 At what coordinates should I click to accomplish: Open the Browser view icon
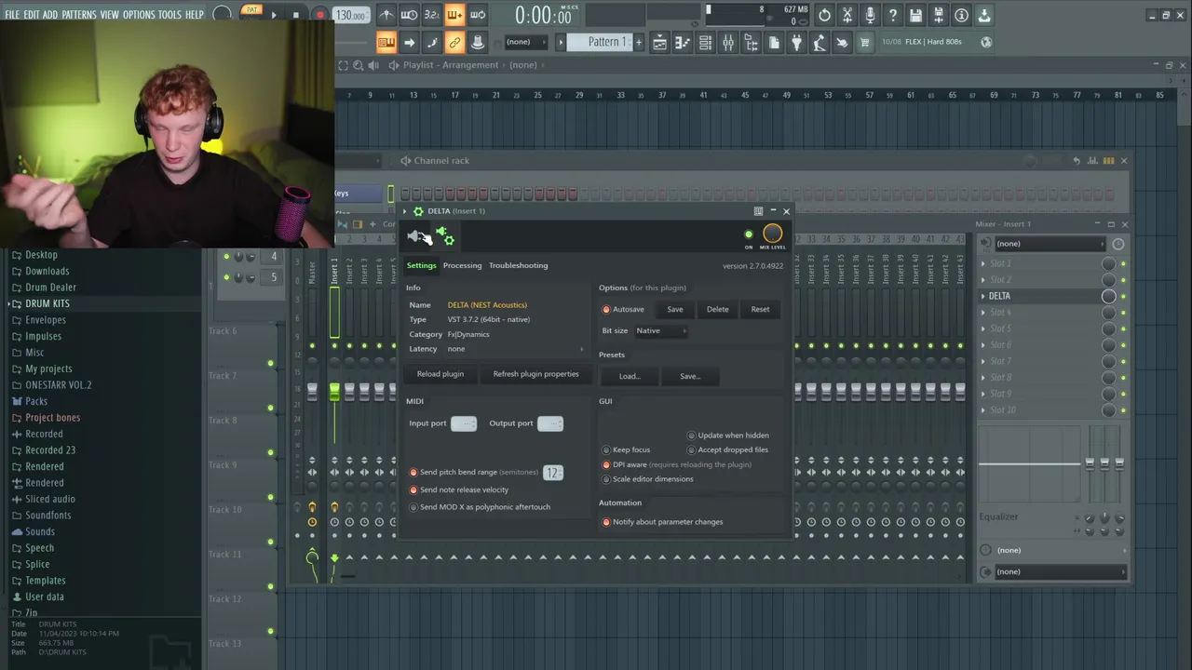751,42
